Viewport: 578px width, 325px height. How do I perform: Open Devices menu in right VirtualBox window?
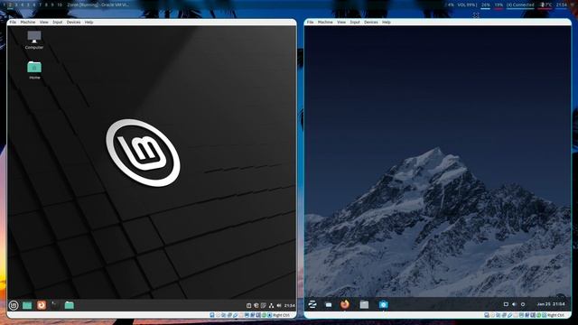[x=371, y=22]
